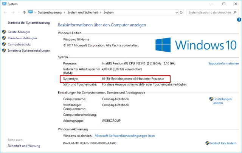This screenshot has width=242, height=153.
Task: Select System breadcrumb in address bar
Action: (109, 12)
